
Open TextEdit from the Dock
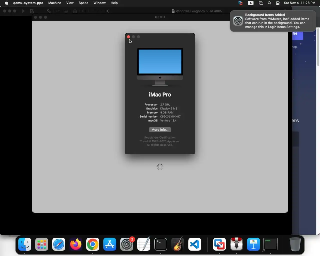click(144, 244)
